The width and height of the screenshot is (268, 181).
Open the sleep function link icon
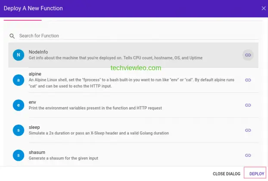click(248, 130)
